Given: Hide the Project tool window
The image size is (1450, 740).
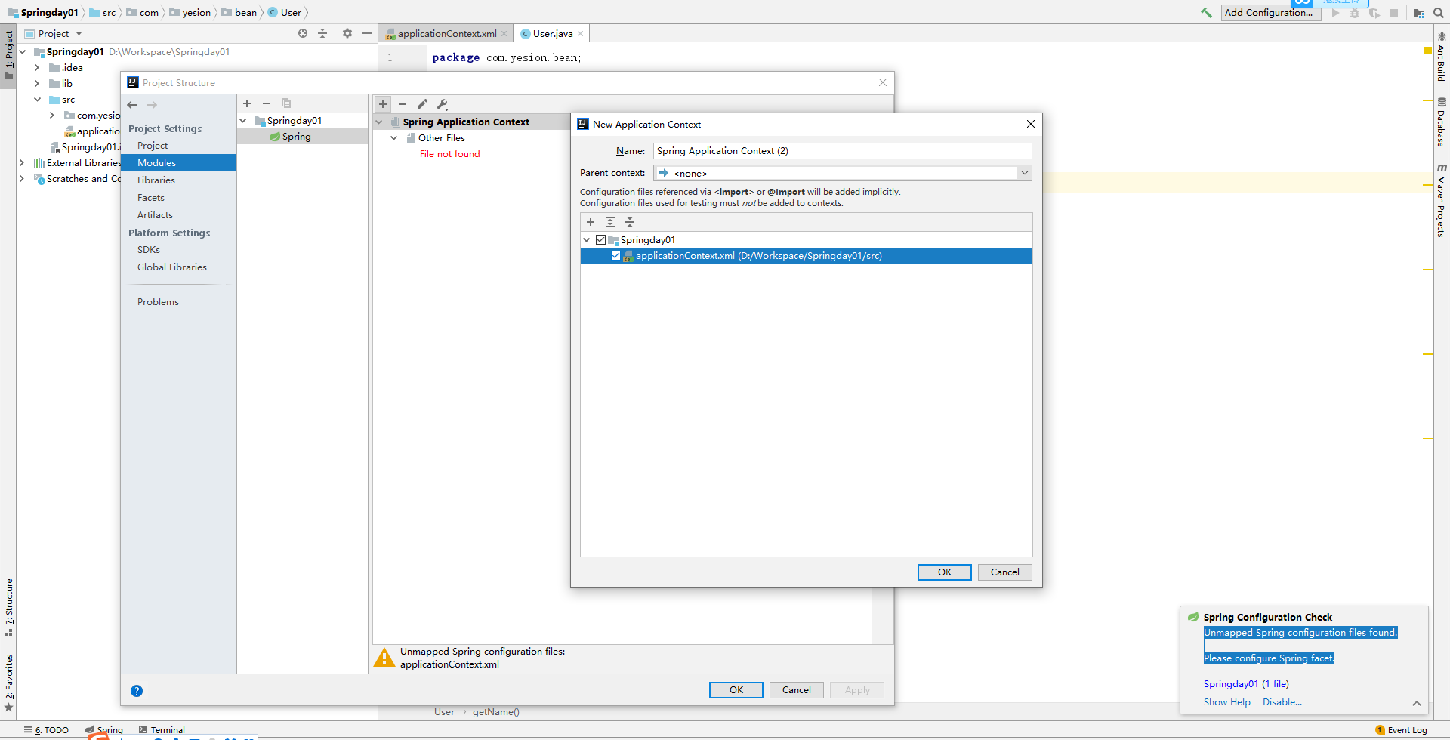Looking at the screenshot, I should pos(367,33).
